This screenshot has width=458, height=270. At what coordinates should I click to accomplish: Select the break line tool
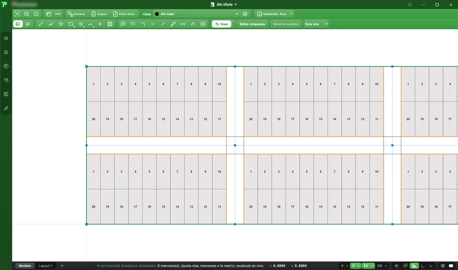pos(153,24)
